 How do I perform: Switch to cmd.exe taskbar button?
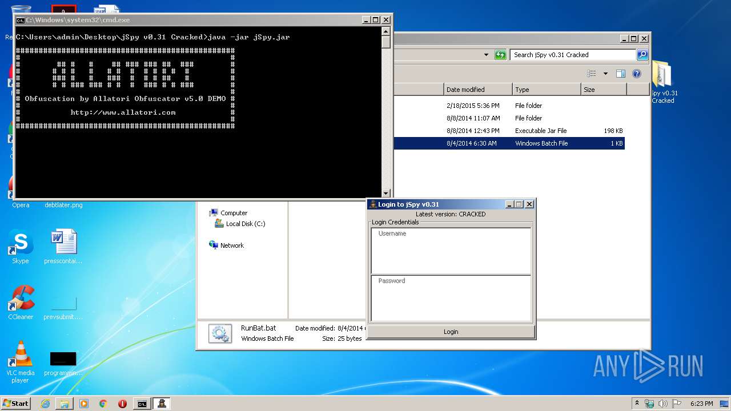pos(142,404)
